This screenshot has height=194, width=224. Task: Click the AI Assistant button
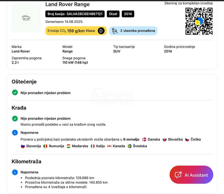point(191,175)
